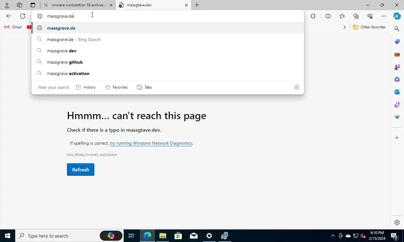Close the massgtave.dev tab
The image size is (404, 242).
(186, 5)
